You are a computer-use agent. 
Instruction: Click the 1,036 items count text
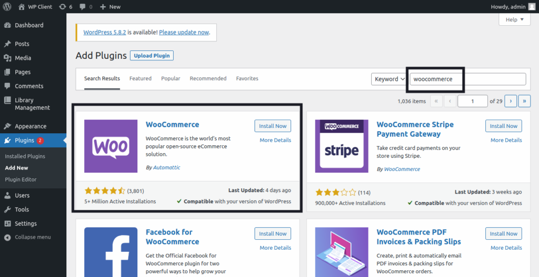[x=412, y=101]
